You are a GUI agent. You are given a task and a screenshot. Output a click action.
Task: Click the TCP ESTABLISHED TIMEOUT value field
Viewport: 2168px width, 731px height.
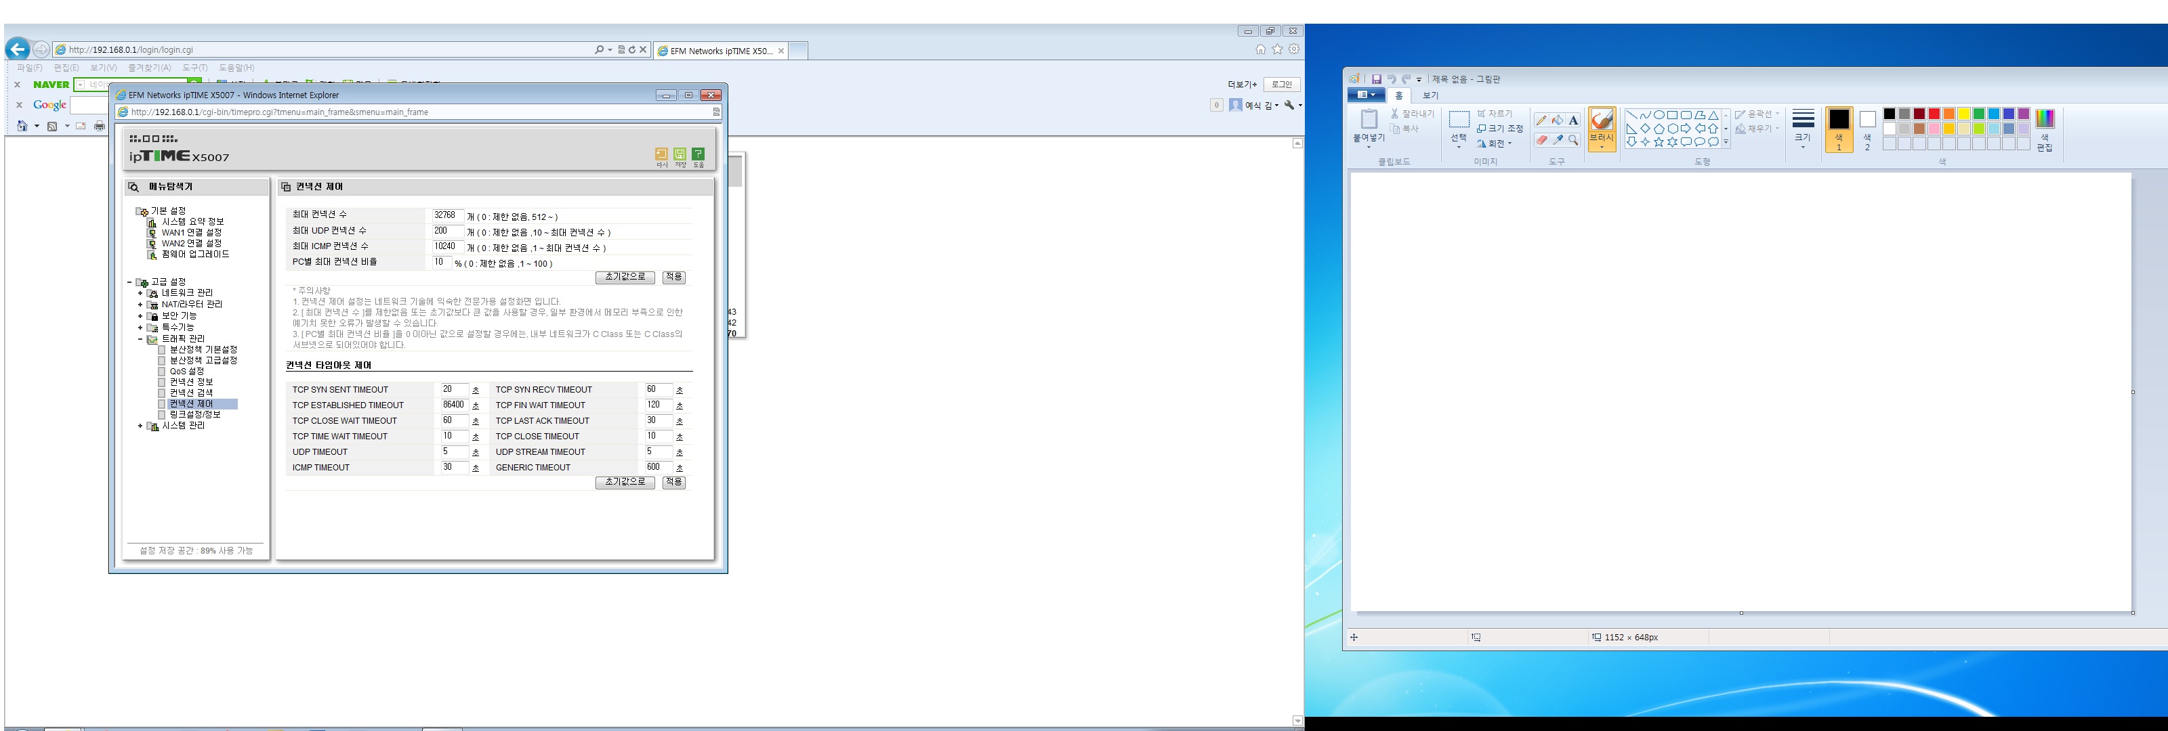click(x=455, y=405)
